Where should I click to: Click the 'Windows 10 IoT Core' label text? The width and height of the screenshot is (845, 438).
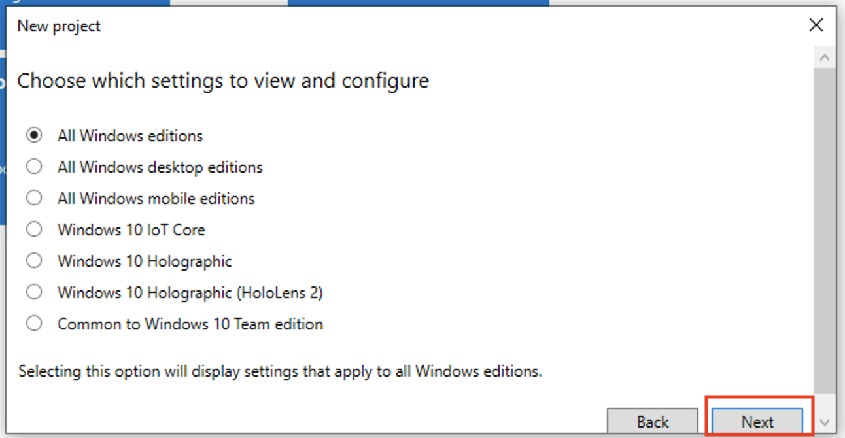click(131, 230)
